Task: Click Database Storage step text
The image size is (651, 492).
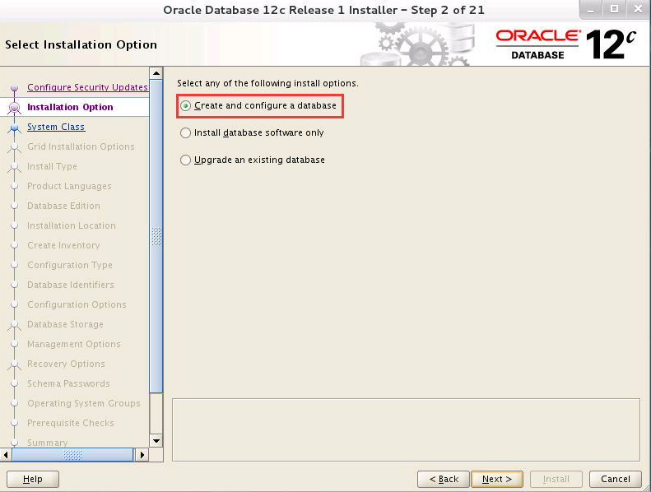Action: (65, 324)
